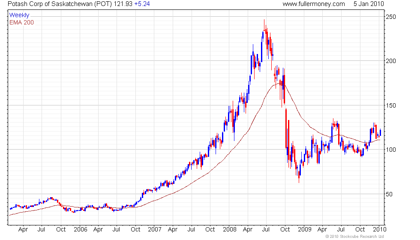Click the 100 price axis label
The height and width of the screenshot is (240, 420).
[x=391, y=150]
